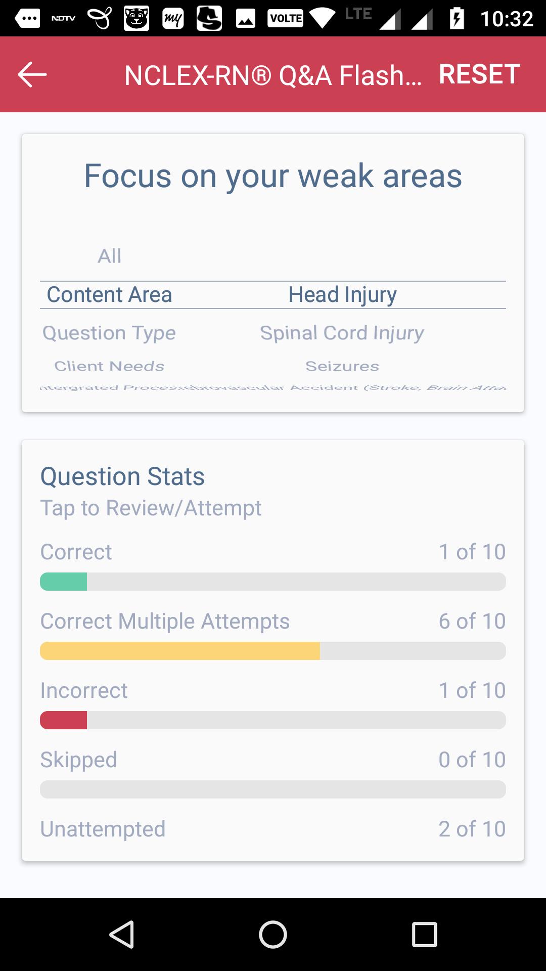
Task: Tap the back arrow icon
Action: coord(32,75)
